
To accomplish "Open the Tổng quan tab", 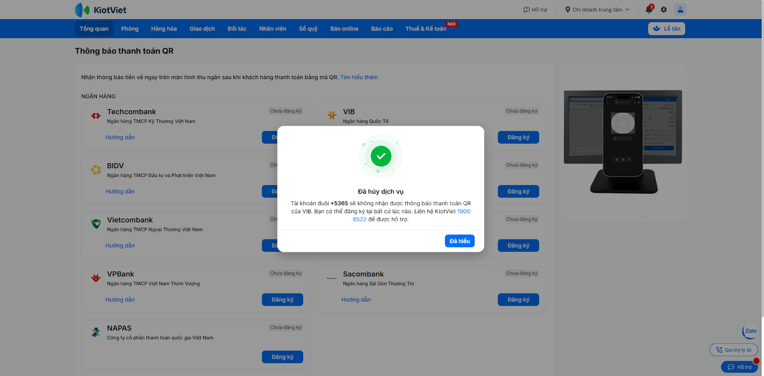I will 94,29.
